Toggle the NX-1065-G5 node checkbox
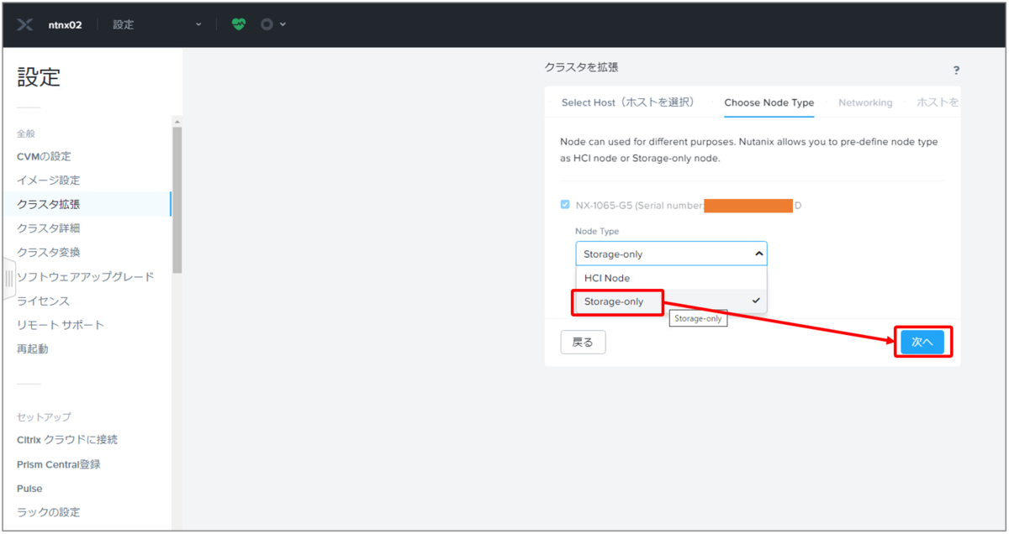Image resolution: width=1009 pixels, height=534 pixels. click(x=565, y=204)
